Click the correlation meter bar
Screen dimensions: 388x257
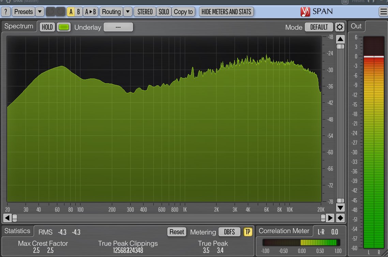coord(301,242)
